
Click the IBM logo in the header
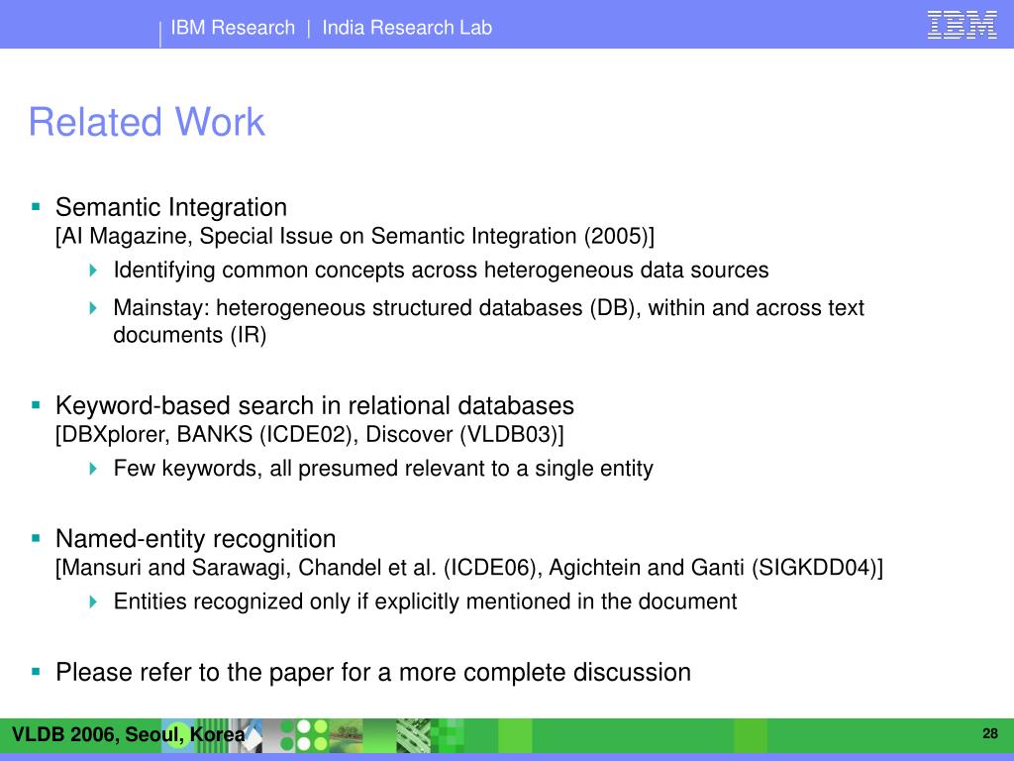tap(962, 25)
